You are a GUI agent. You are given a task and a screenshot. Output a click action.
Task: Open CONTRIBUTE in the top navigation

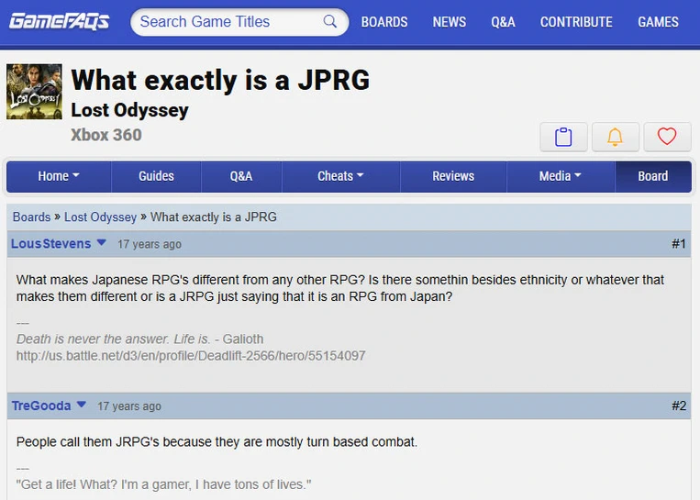click(575, 22)
